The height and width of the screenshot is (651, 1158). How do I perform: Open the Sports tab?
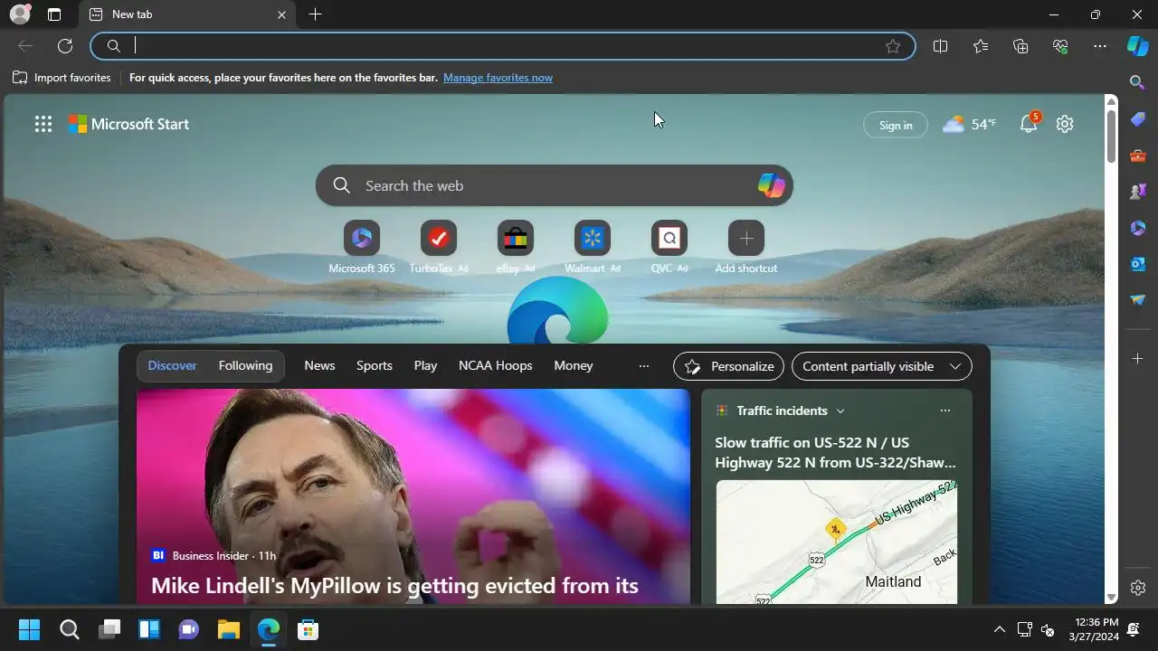(375, 365)
